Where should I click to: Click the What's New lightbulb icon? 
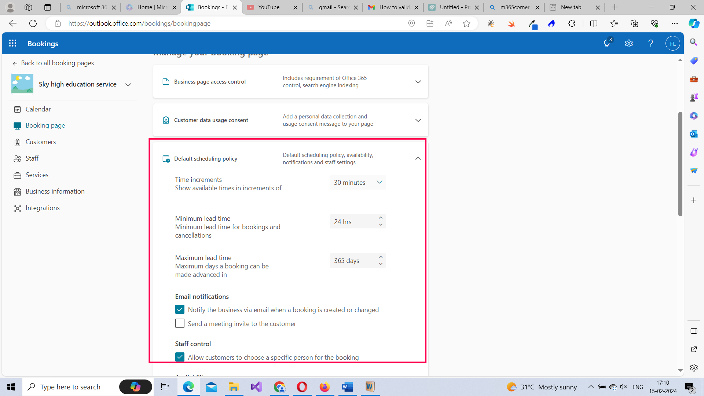(607, 43)
